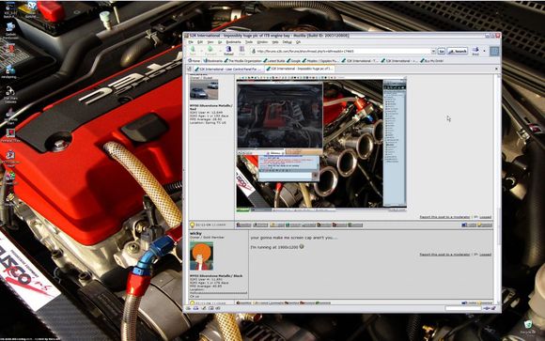The image size is (545, 341).
Task: Click the embedded desktop screenshot image in the post
Action: pyautogui.click(x=321, y=145)
